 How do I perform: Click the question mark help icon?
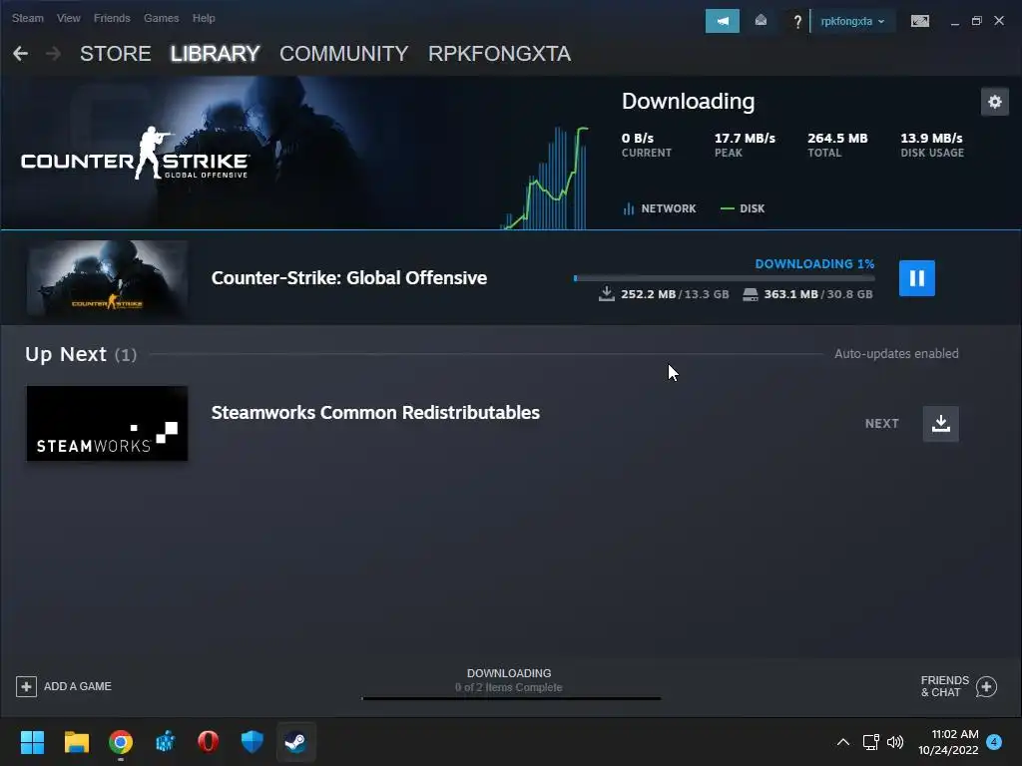tap(797, 22)
